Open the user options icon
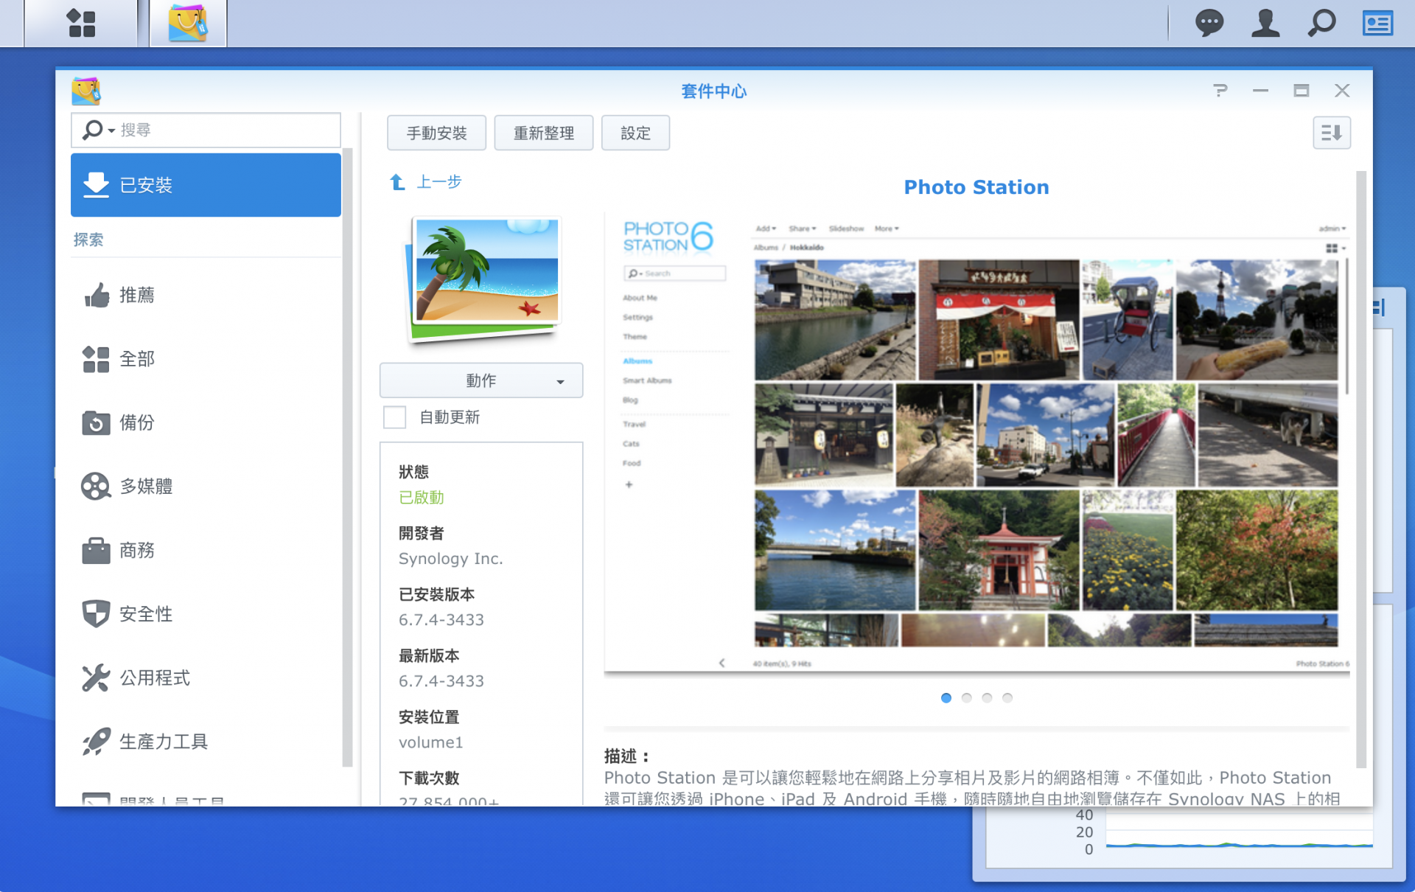 click(1265, 23)
